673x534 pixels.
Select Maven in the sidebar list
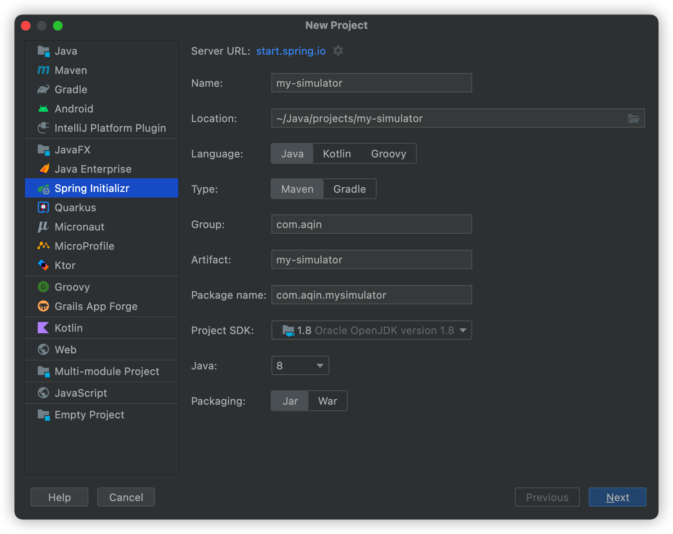(x=102, y=70)
